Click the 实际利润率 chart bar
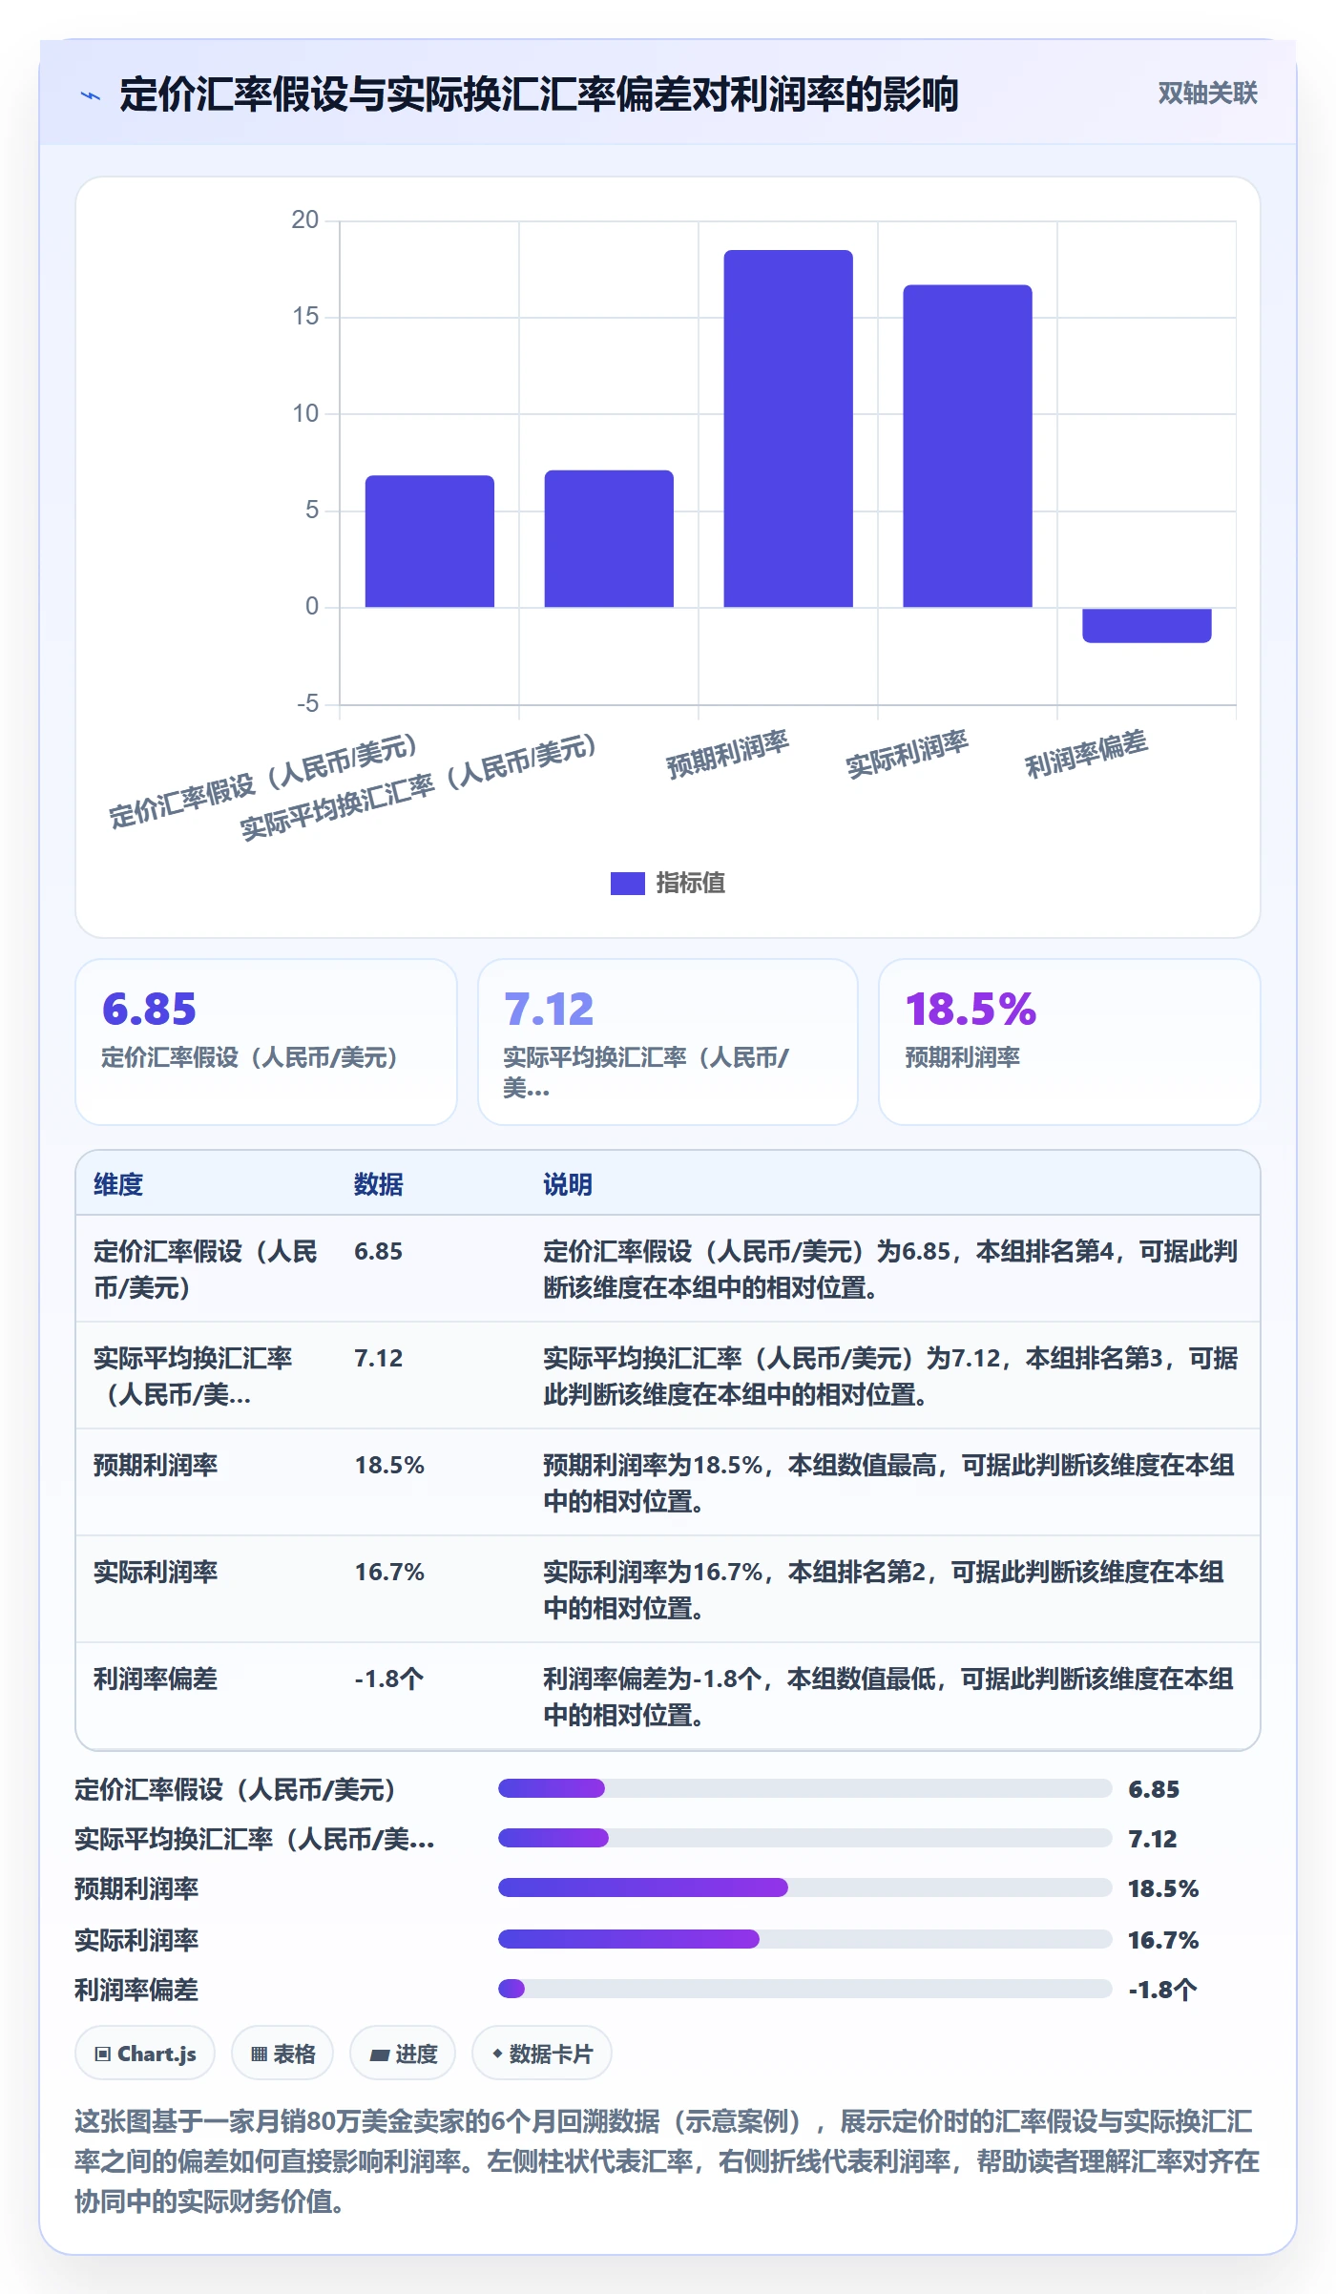The height and width of the screenshot is (2294, 1336). coord(968,446)
